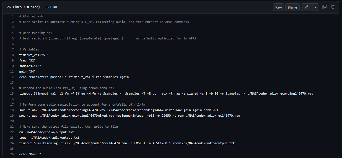The image size is (342, 158).
Task: Open the Raw file view
Action: pos(278,7)
